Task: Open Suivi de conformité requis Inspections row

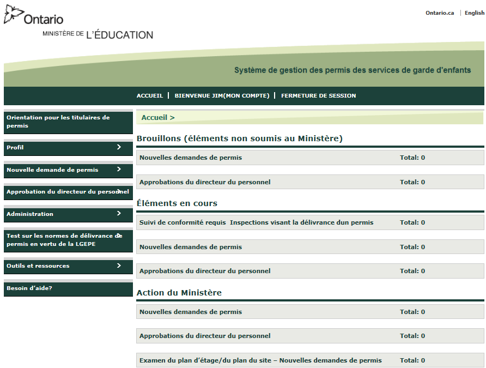Action: (310, 222)
